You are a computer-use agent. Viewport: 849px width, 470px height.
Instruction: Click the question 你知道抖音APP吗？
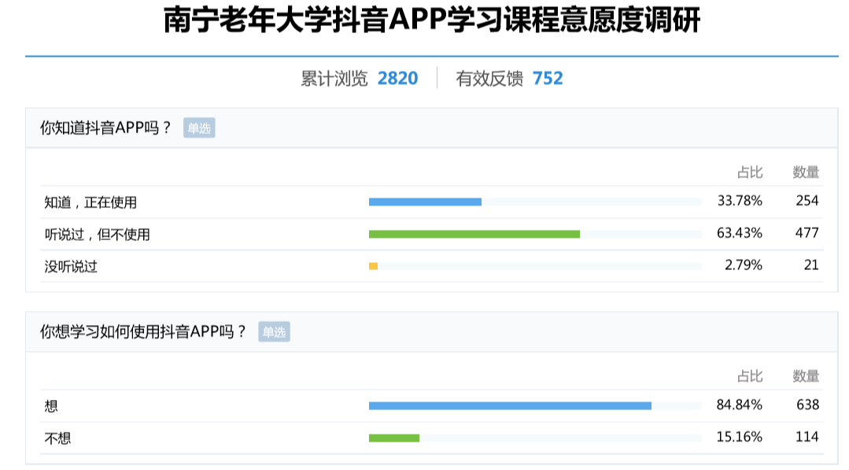[x=106, y=128]
